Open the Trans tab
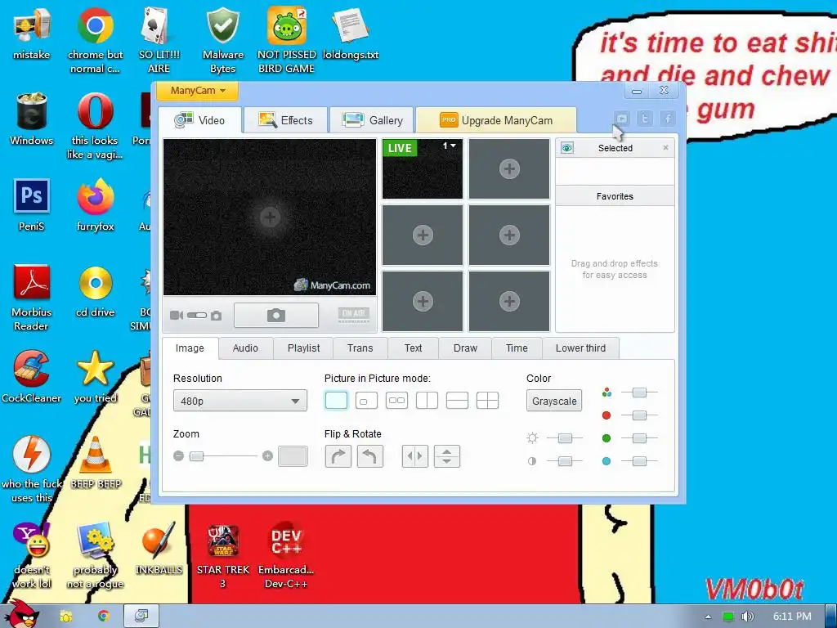This screenshot has width=837, height=628. click(360, 348)
